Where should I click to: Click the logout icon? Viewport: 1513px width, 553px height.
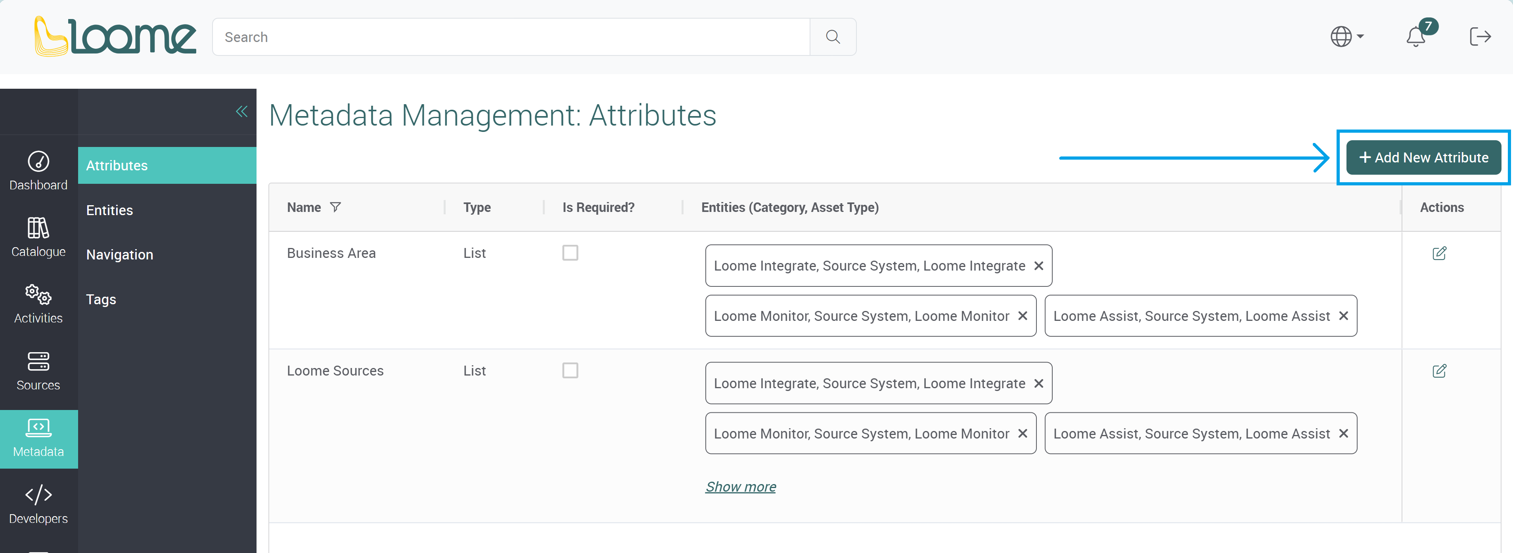[1480, 36]
